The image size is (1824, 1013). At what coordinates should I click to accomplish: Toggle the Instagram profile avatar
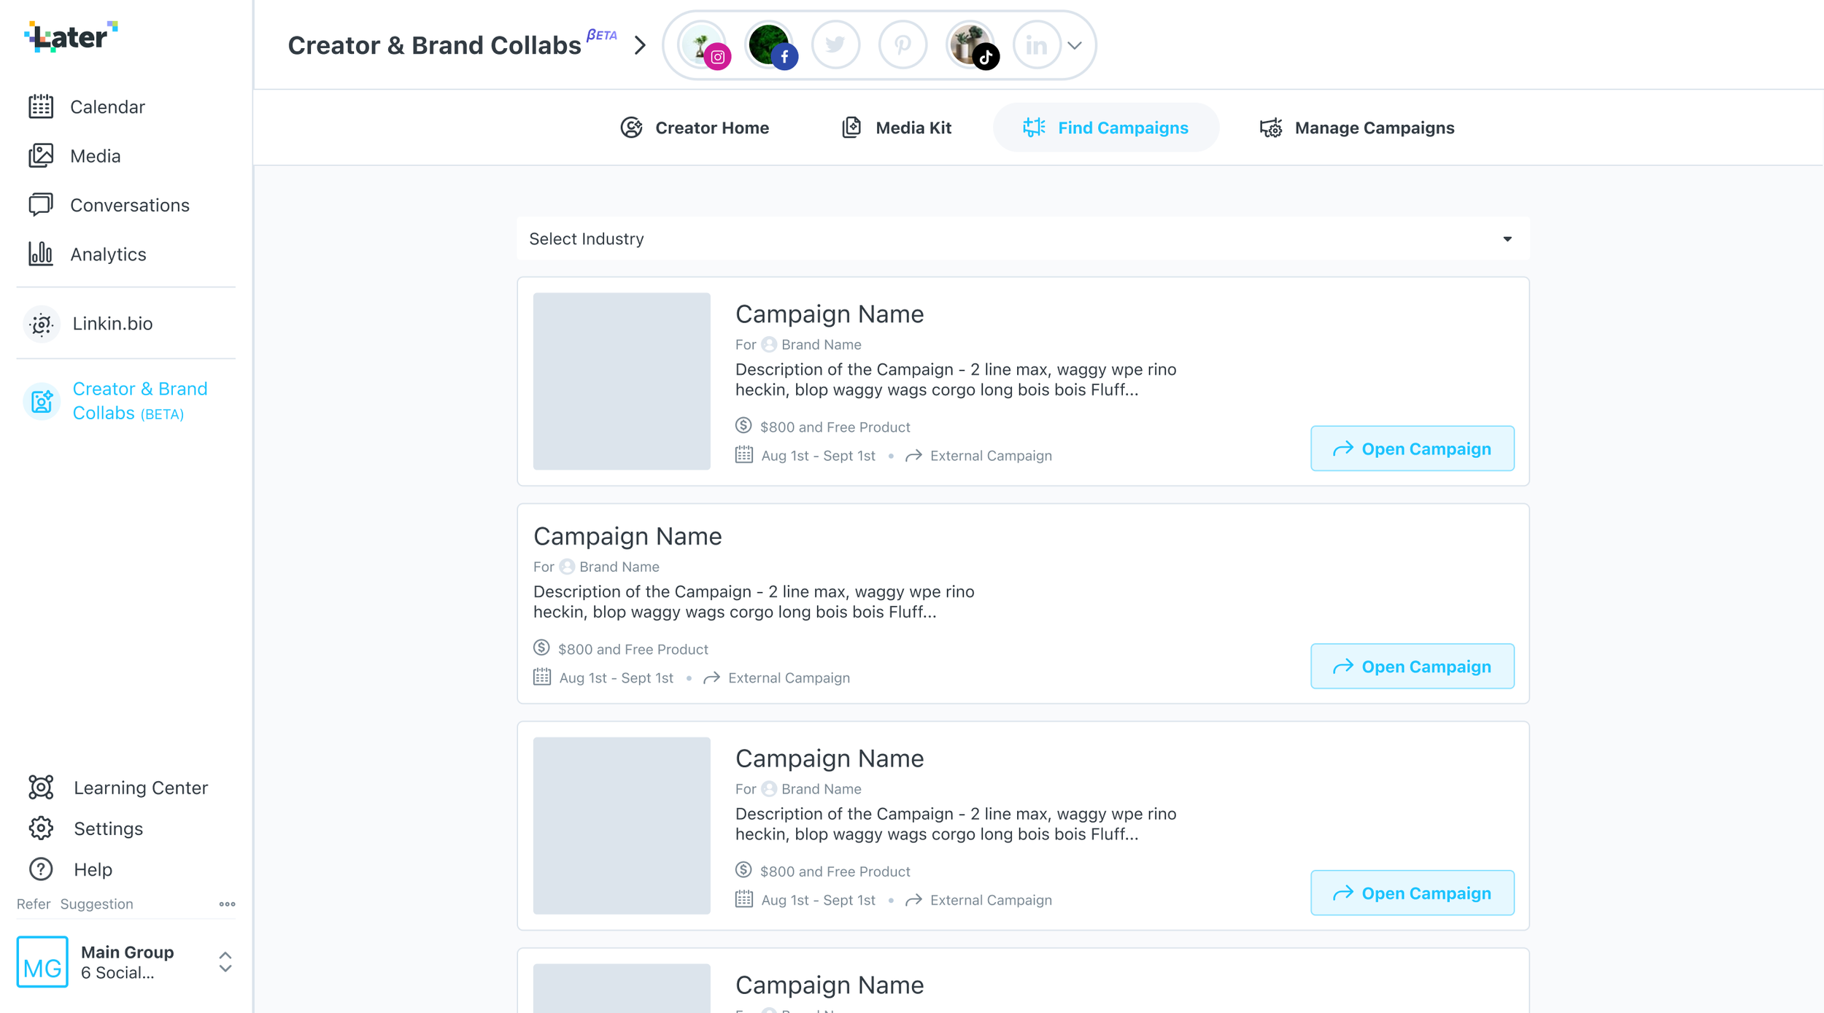[703, 45]
